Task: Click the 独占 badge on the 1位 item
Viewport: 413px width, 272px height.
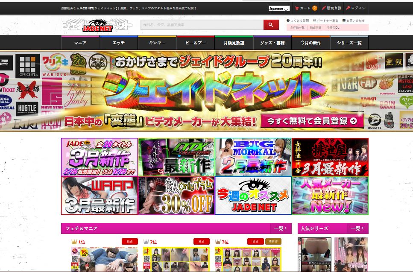Action: [x=129, y=241]
